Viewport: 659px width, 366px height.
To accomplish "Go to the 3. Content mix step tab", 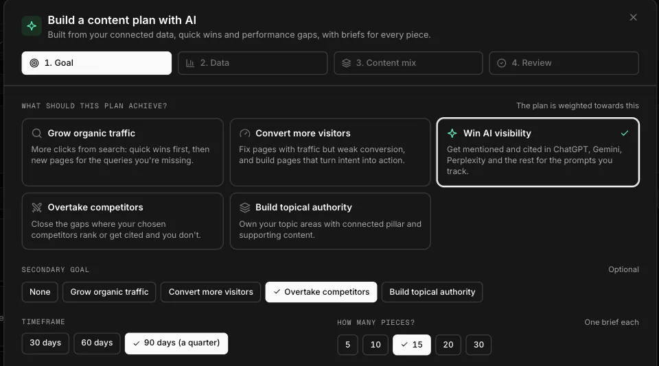I will (x=408, y=63).
